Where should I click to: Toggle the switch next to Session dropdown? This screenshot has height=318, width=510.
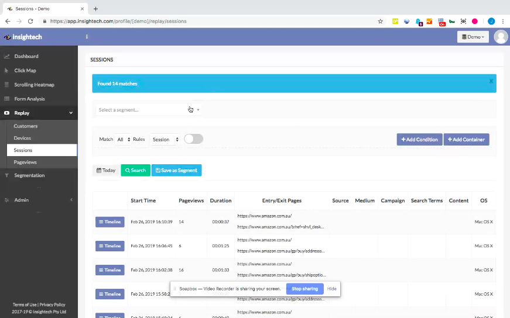coord(194,139)
